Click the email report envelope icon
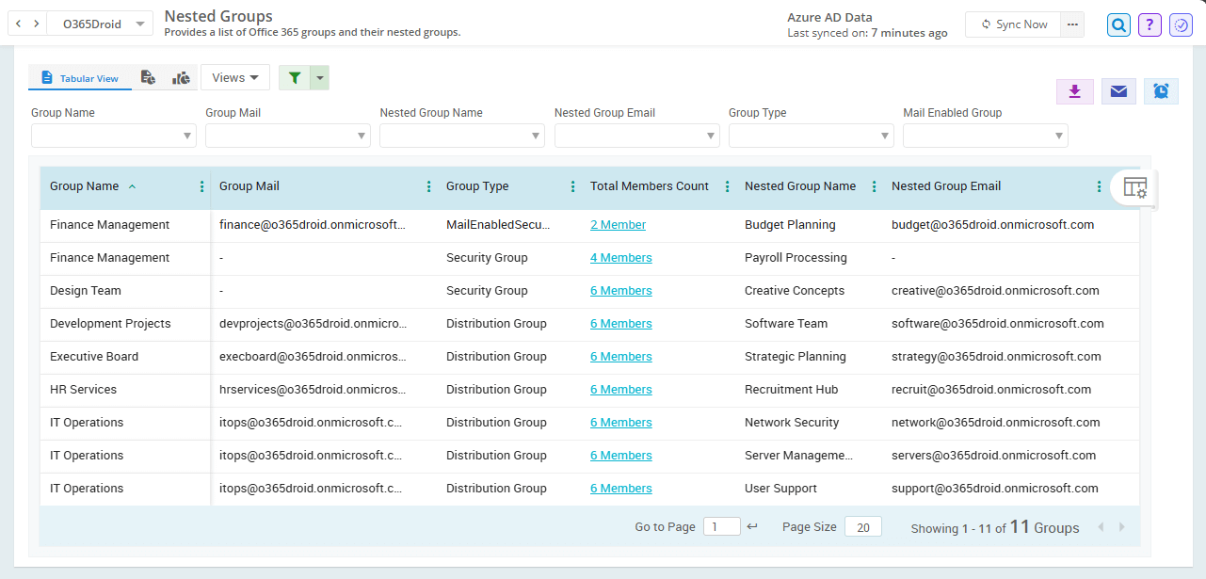This screenshot has width=1206, height=579. [1118, 91]
